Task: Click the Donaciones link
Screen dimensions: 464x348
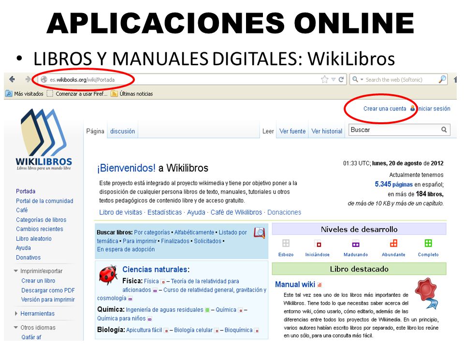Action: (284, 212)
